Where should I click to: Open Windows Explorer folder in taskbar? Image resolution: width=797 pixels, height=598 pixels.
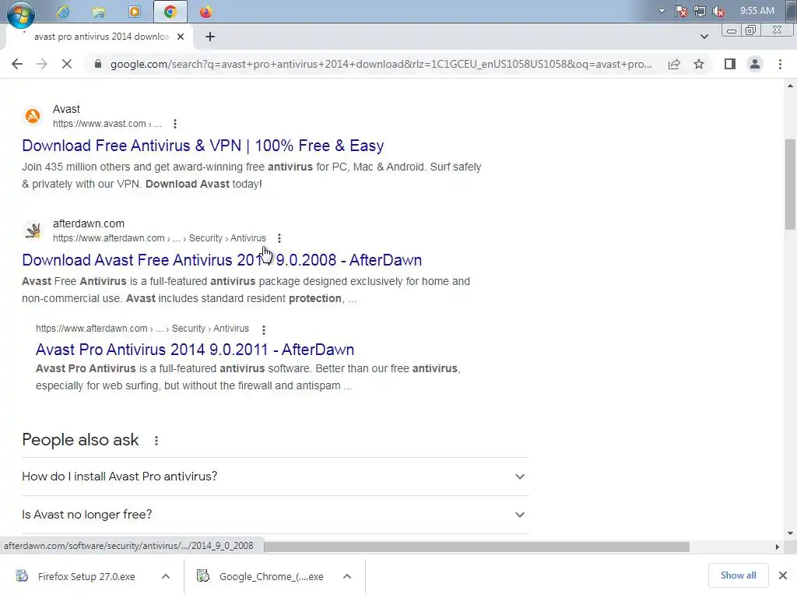tap(99, 12)
